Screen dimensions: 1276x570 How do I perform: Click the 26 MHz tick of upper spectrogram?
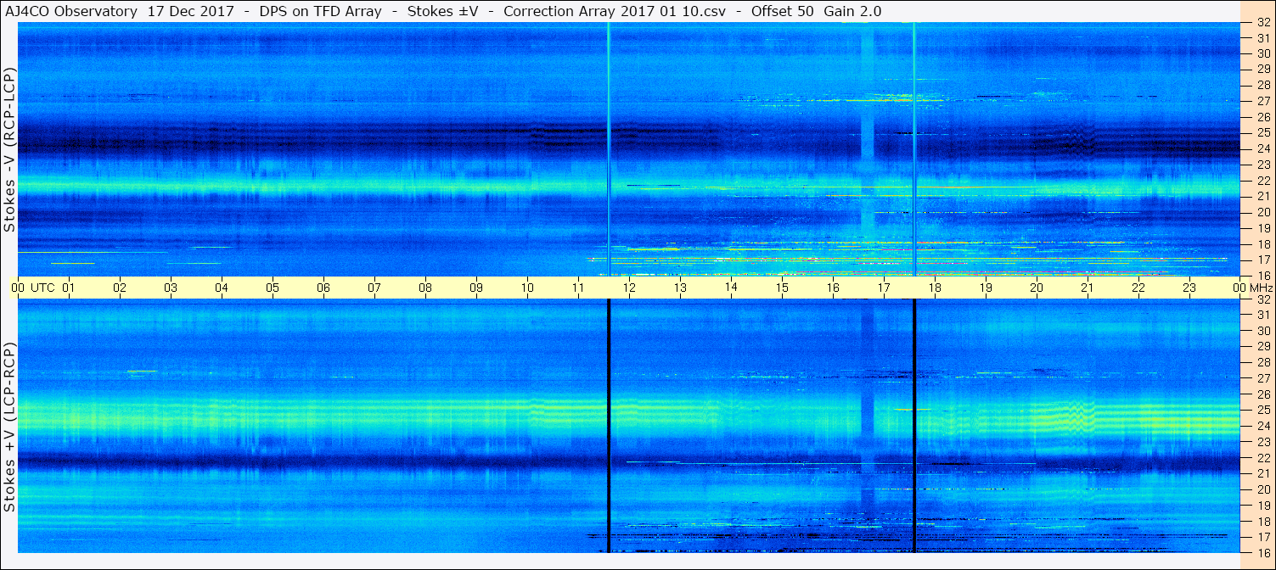(x=1262, y=117)
